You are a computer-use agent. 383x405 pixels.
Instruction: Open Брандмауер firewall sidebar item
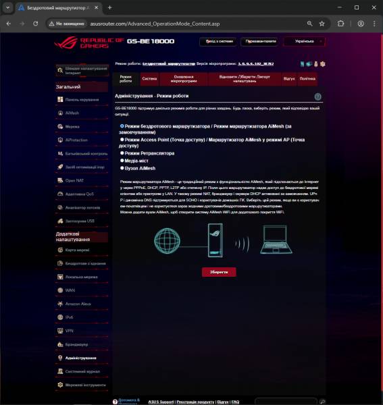tap(82, 344)
